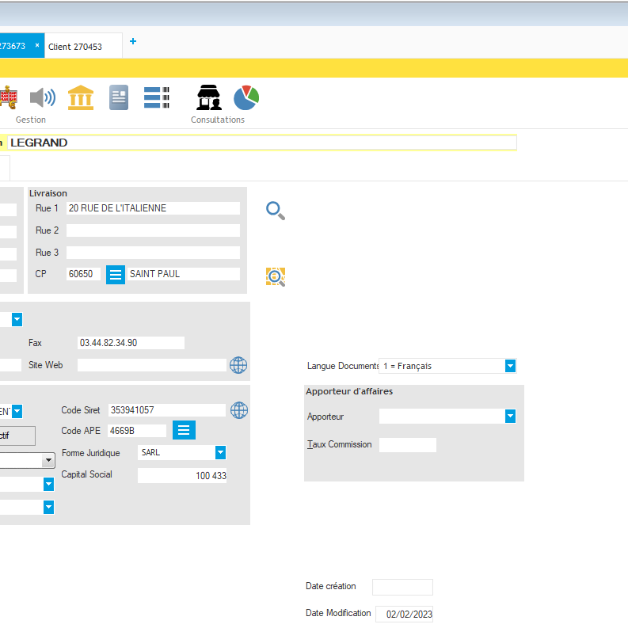Expand the Forme Juridique dropdown
Image resolution: width=628 pixels, height=628 pixels.
click(x=220, y=452)
